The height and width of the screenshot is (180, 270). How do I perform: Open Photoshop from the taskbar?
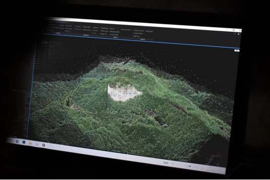24,142
